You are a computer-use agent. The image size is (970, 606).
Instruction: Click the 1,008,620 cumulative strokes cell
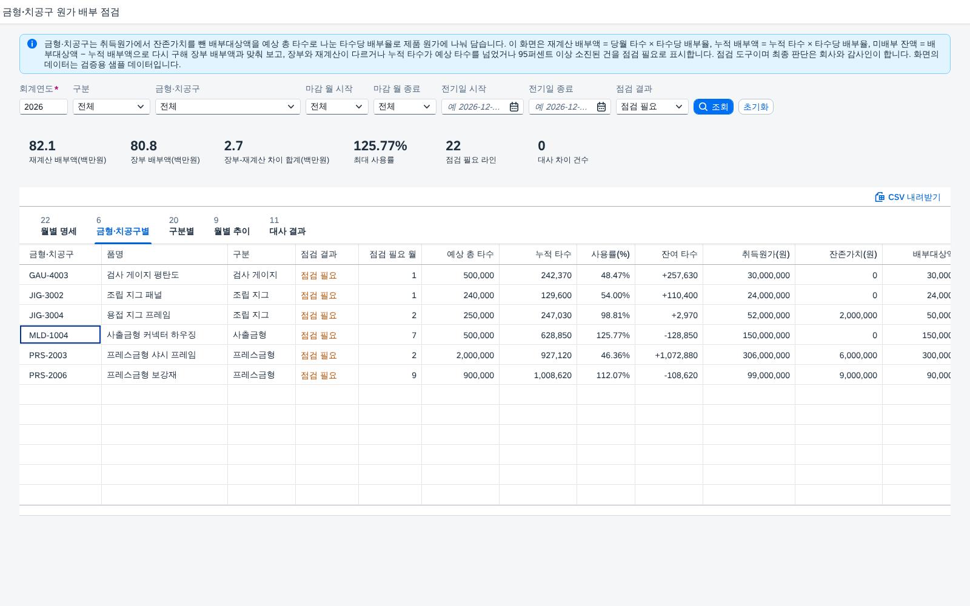tap(538, 375)
